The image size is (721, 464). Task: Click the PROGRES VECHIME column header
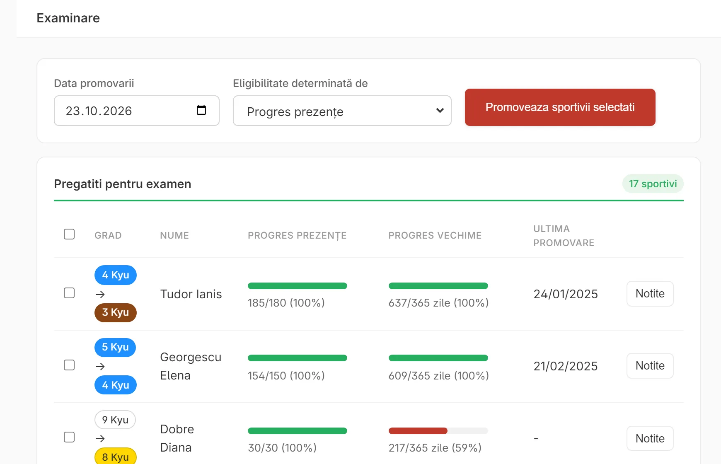[x=435, y=235]
